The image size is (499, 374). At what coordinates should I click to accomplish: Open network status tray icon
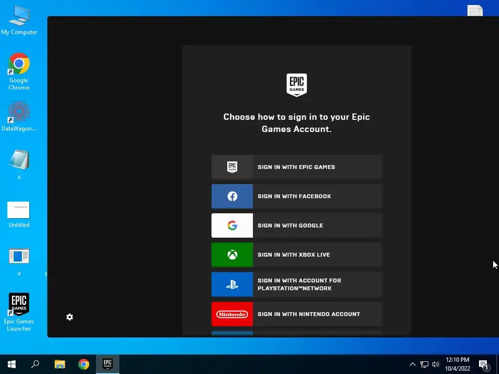click(424, 364)
